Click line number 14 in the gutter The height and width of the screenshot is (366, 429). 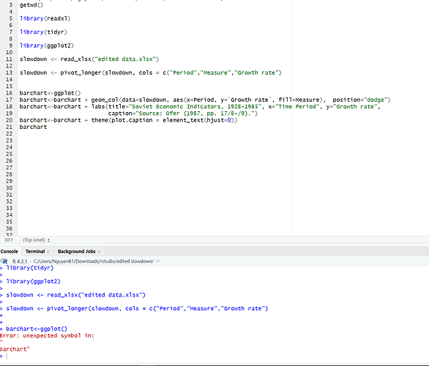pos(9,80)
